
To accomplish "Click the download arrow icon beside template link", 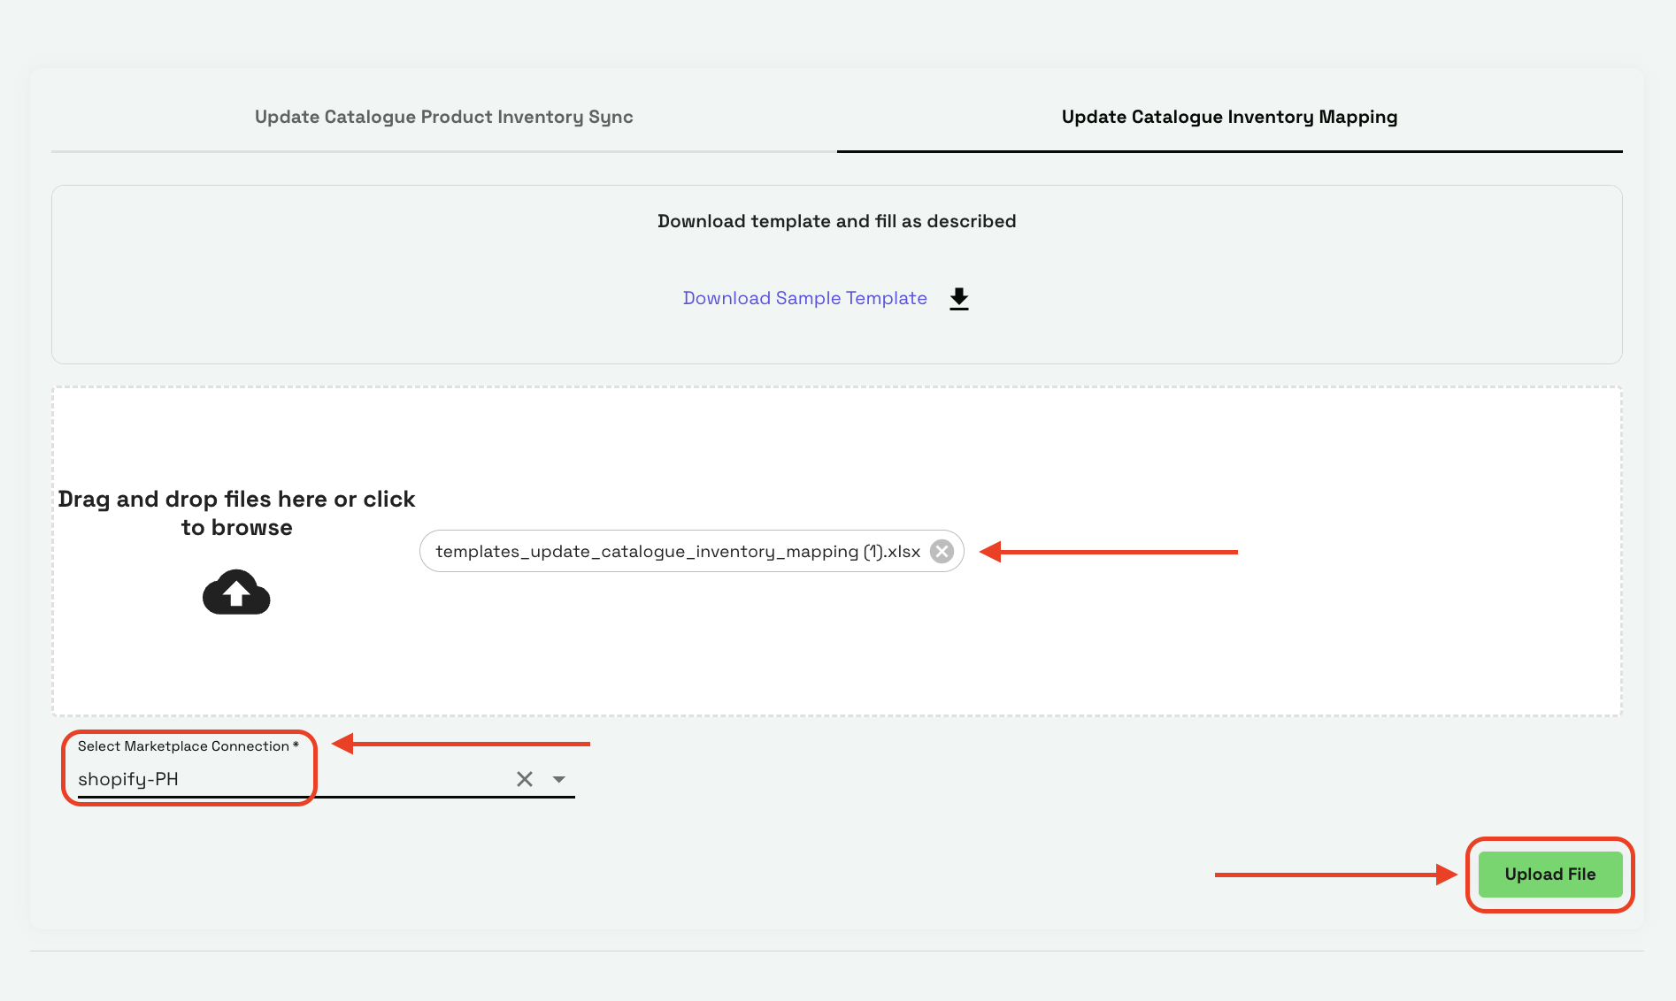I will pyautogui.click(x=958, y=299).
